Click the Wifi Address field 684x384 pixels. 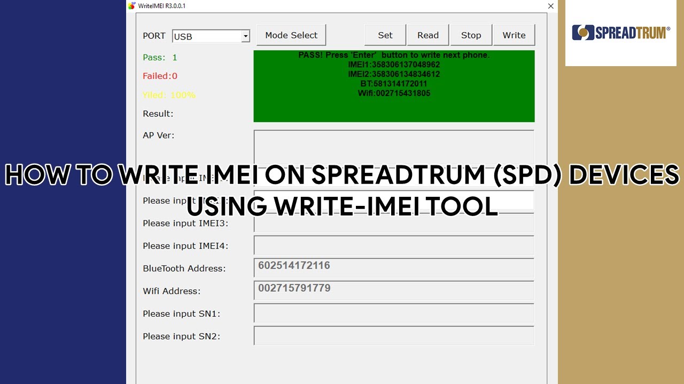(x=394, y=290)
